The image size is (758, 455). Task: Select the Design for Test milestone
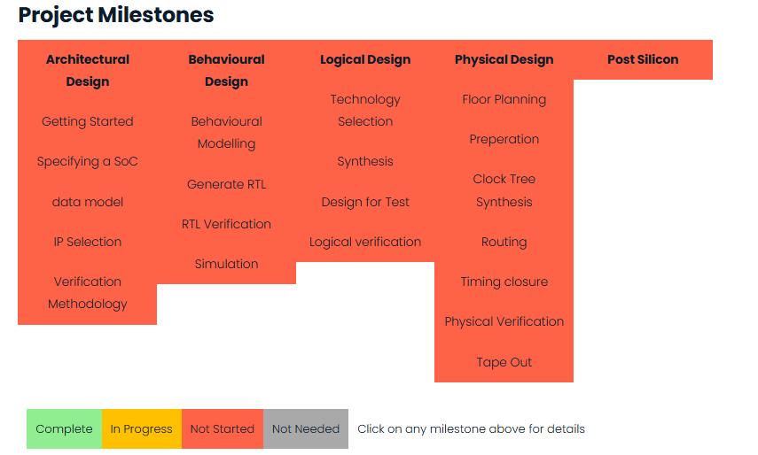(x=365, y=202)
